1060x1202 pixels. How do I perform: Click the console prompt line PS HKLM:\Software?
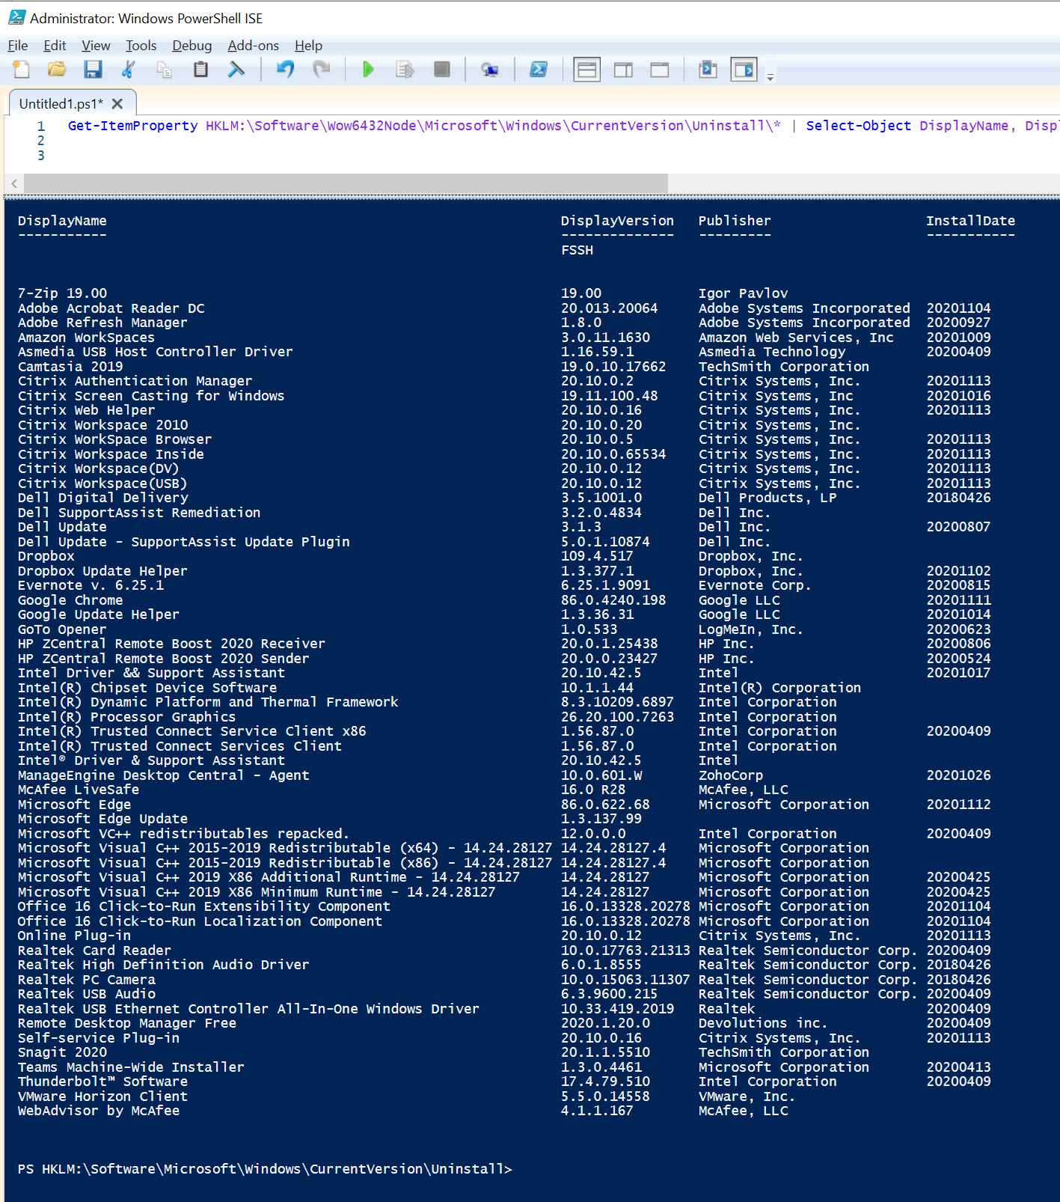pos(265,1169)
